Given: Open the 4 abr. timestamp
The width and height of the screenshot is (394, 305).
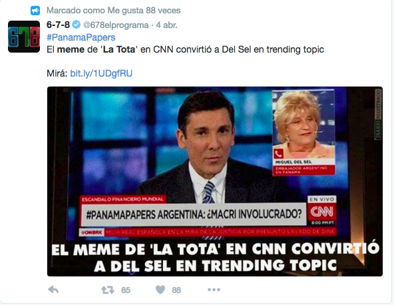Looking at the screenshot, I should click(166, 25).
